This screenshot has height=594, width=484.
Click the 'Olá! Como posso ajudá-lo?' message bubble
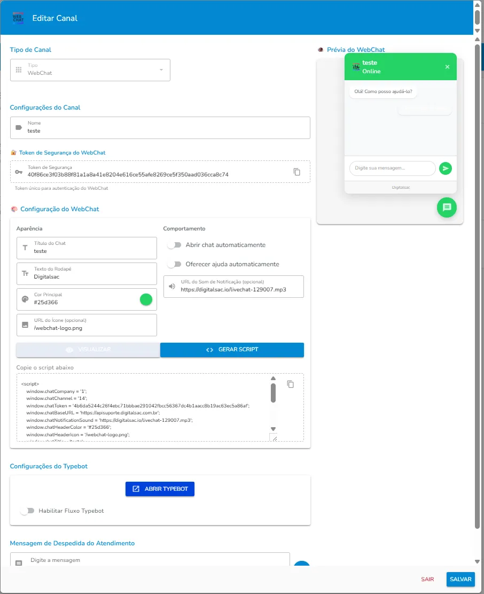tap(383, 91)
